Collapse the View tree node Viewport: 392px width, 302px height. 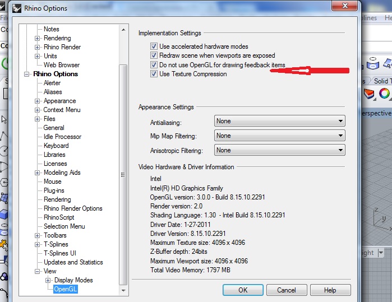coord(37,271)
